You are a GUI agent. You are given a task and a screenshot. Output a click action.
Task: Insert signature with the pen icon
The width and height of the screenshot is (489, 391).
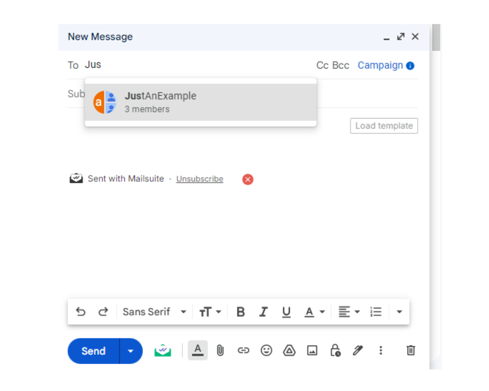[x=358, y=350]
